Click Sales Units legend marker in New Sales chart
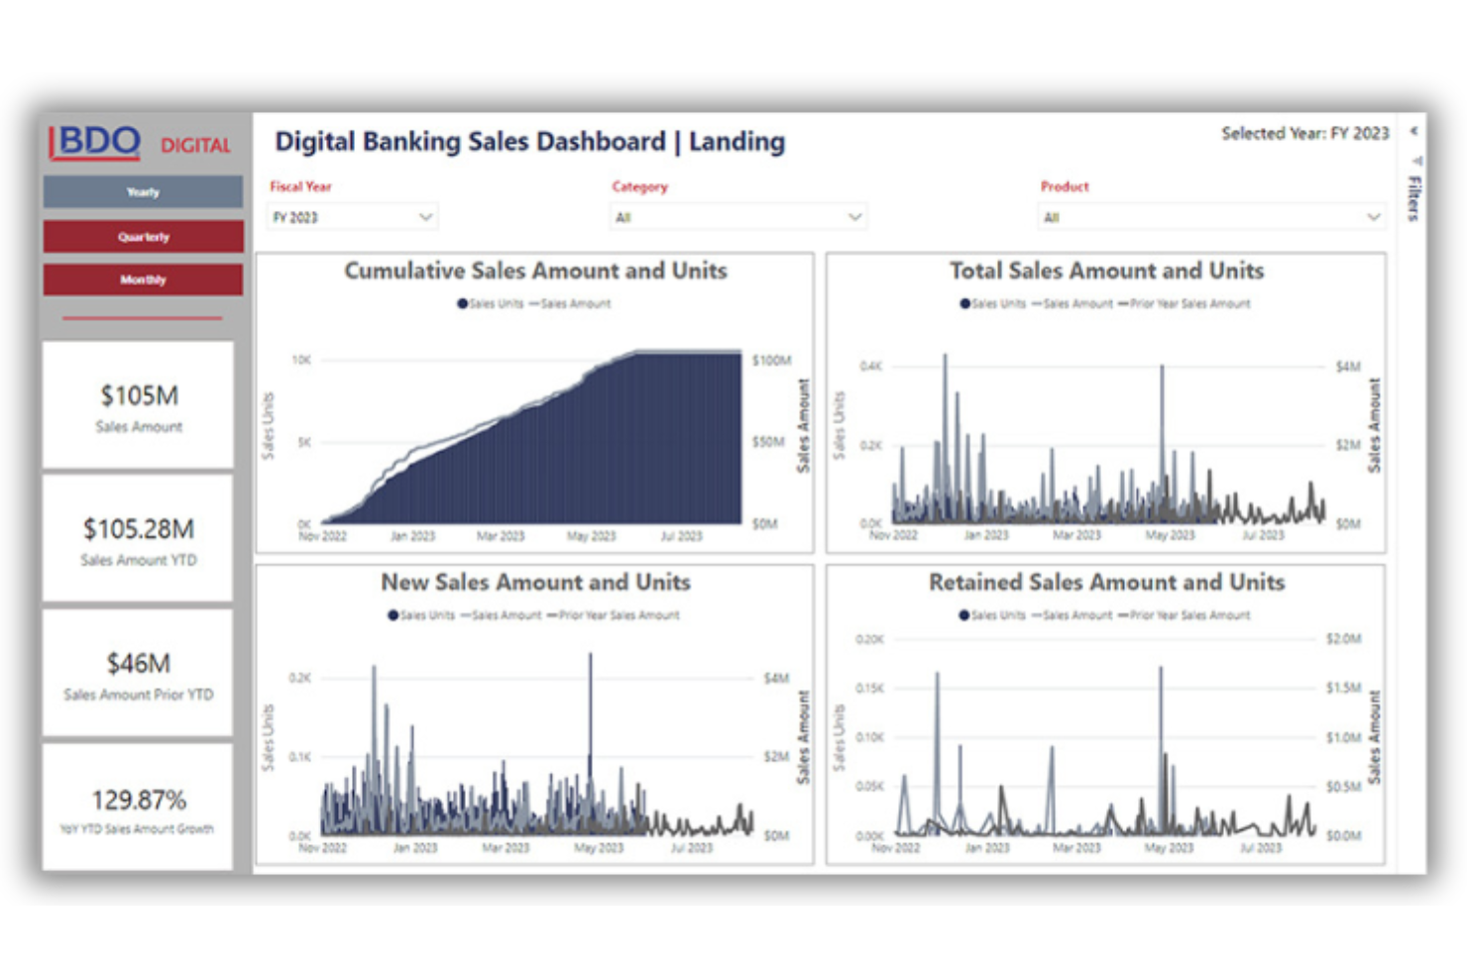 393,615
